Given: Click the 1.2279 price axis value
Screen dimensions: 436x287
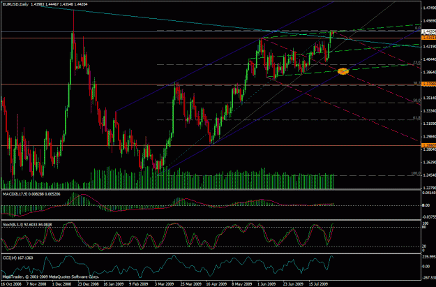Looking at the screenshot, I should pyautogui.click(x=429, y=187).
